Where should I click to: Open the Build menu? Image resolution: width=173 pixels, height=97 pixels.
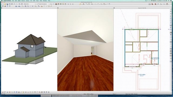19,1
